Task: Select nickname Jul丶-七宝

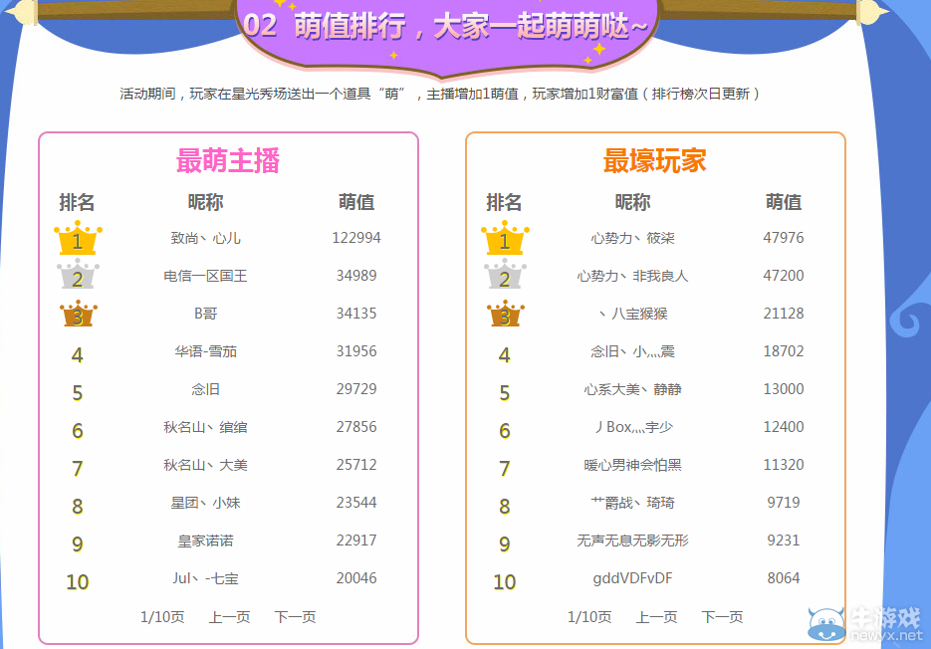Action: click(x=205, y=578)
